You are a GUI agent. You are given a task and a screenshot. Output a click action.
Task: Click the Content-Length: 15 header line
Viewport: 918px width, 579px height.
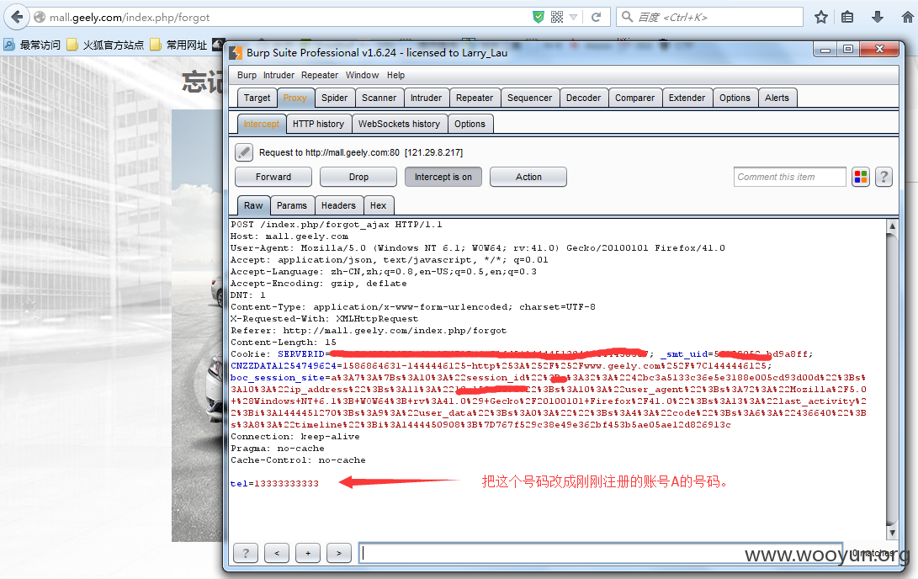(x=284, y=343)
